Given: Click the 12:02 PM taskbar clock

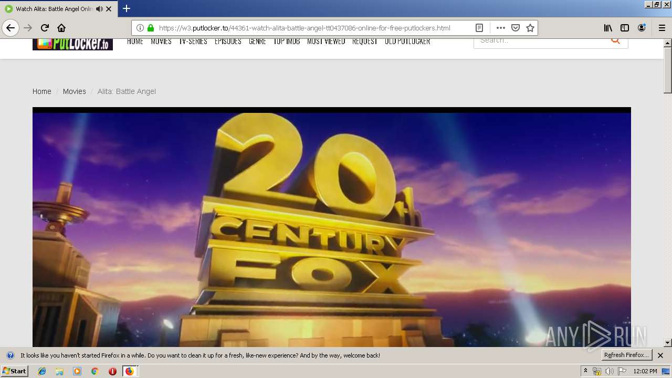Looking at the screenshot, I should (x=645, y=371).
